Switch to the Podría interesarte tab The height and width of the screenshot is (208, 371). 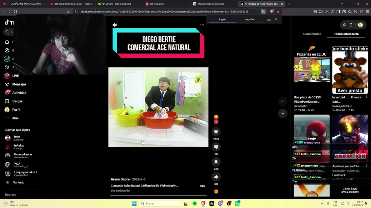[346, 34]
